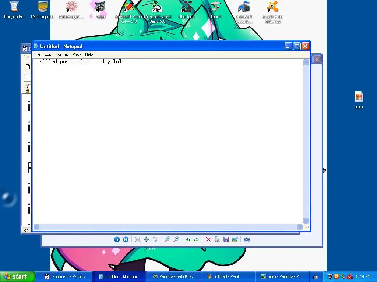
Task: Minimize the Notepad window
Action: point(288,46)
